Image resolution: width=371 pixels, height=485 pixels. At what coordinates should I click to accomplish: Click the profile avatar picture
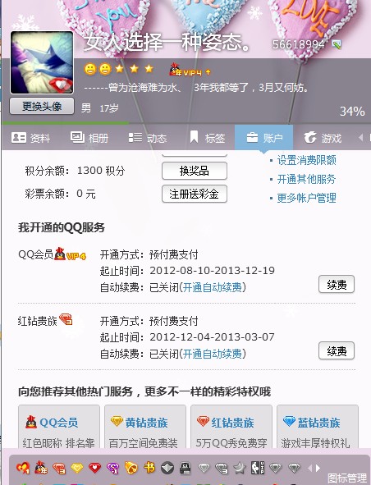[x=42, y=62]
